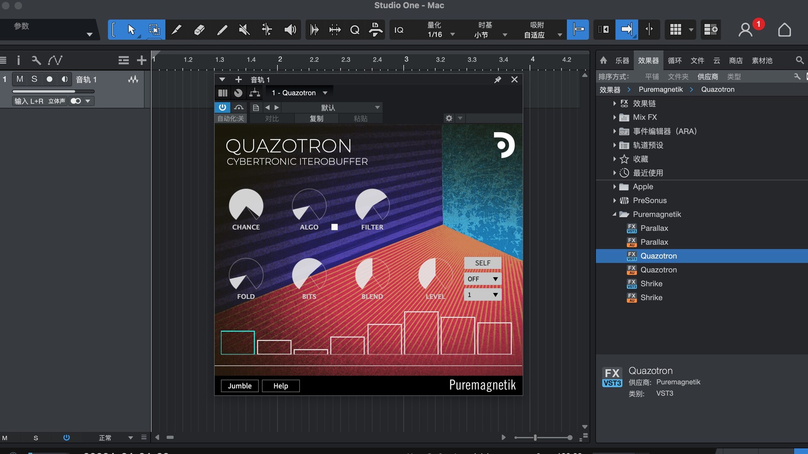Toggle Mute on track 音轨 1
The height and width of the screenshot is (454, 808).
tap(20, 79)
